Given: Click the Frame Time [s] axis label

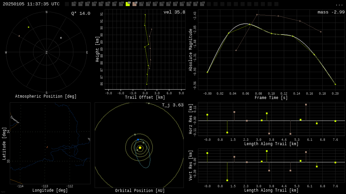Looking at the screenshot, I should click(271, 98).
